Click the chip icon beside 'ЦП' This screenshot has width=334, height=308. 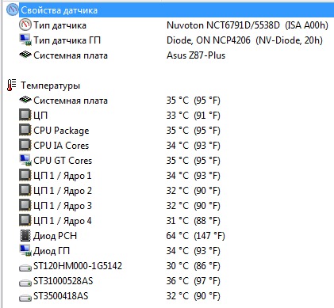pos(25,115)
